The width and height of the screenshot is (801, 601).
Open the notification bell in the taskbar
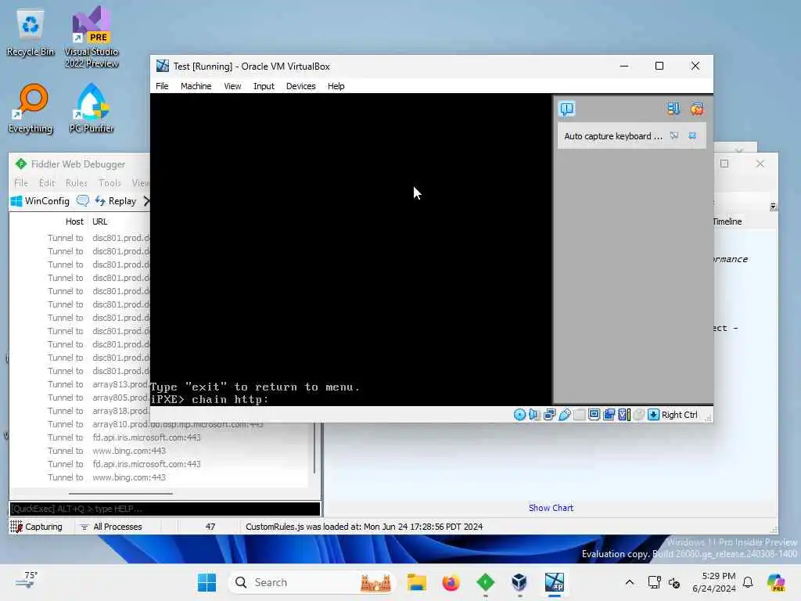[748, 582]
